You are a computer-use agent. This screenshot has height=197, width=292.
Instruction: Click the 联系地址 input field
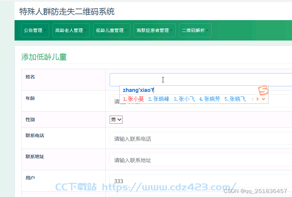tap(201, 160)
